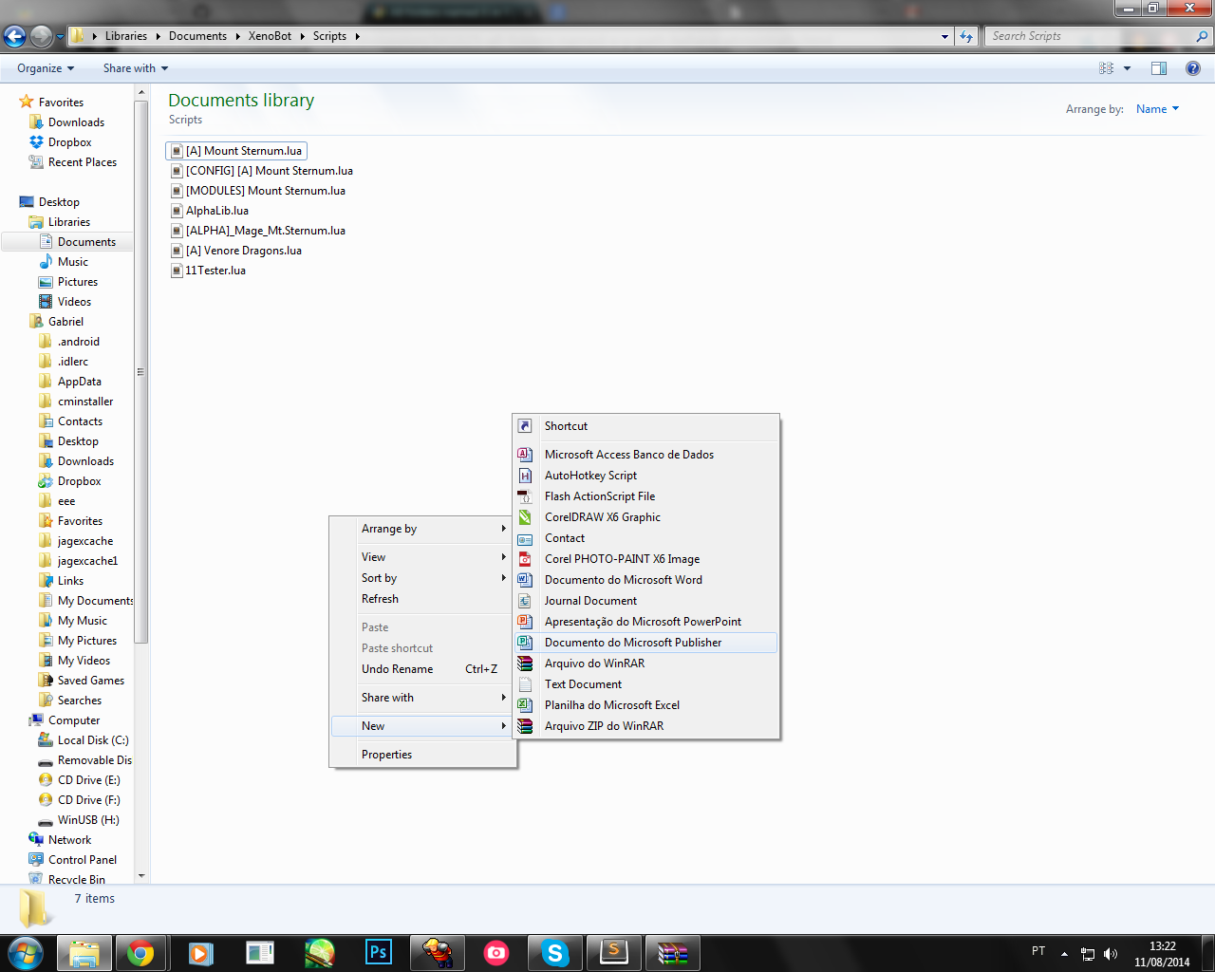Click the Search Scripts input field
The height and width of the screenshot is (972, 1215).
[x=1091, y=36]
